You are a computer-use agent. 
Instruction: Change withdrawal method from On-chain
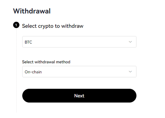tap(79, 71)
